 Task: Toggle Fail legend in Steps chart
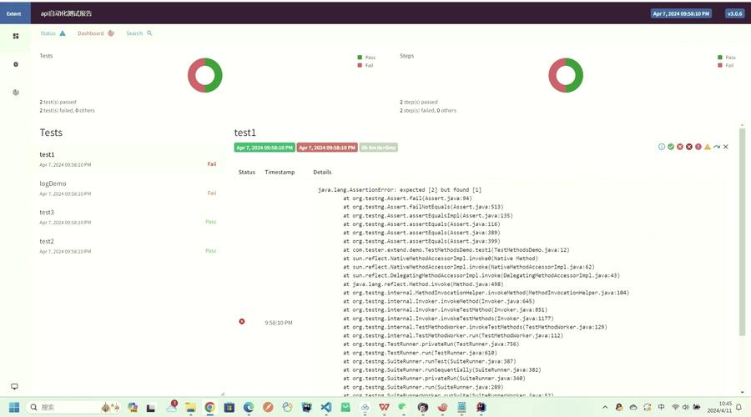(726, 66)
